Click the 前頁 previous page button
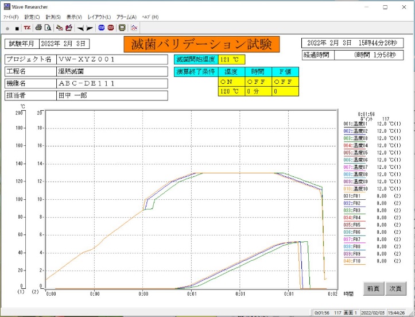 tap(373, 288)
